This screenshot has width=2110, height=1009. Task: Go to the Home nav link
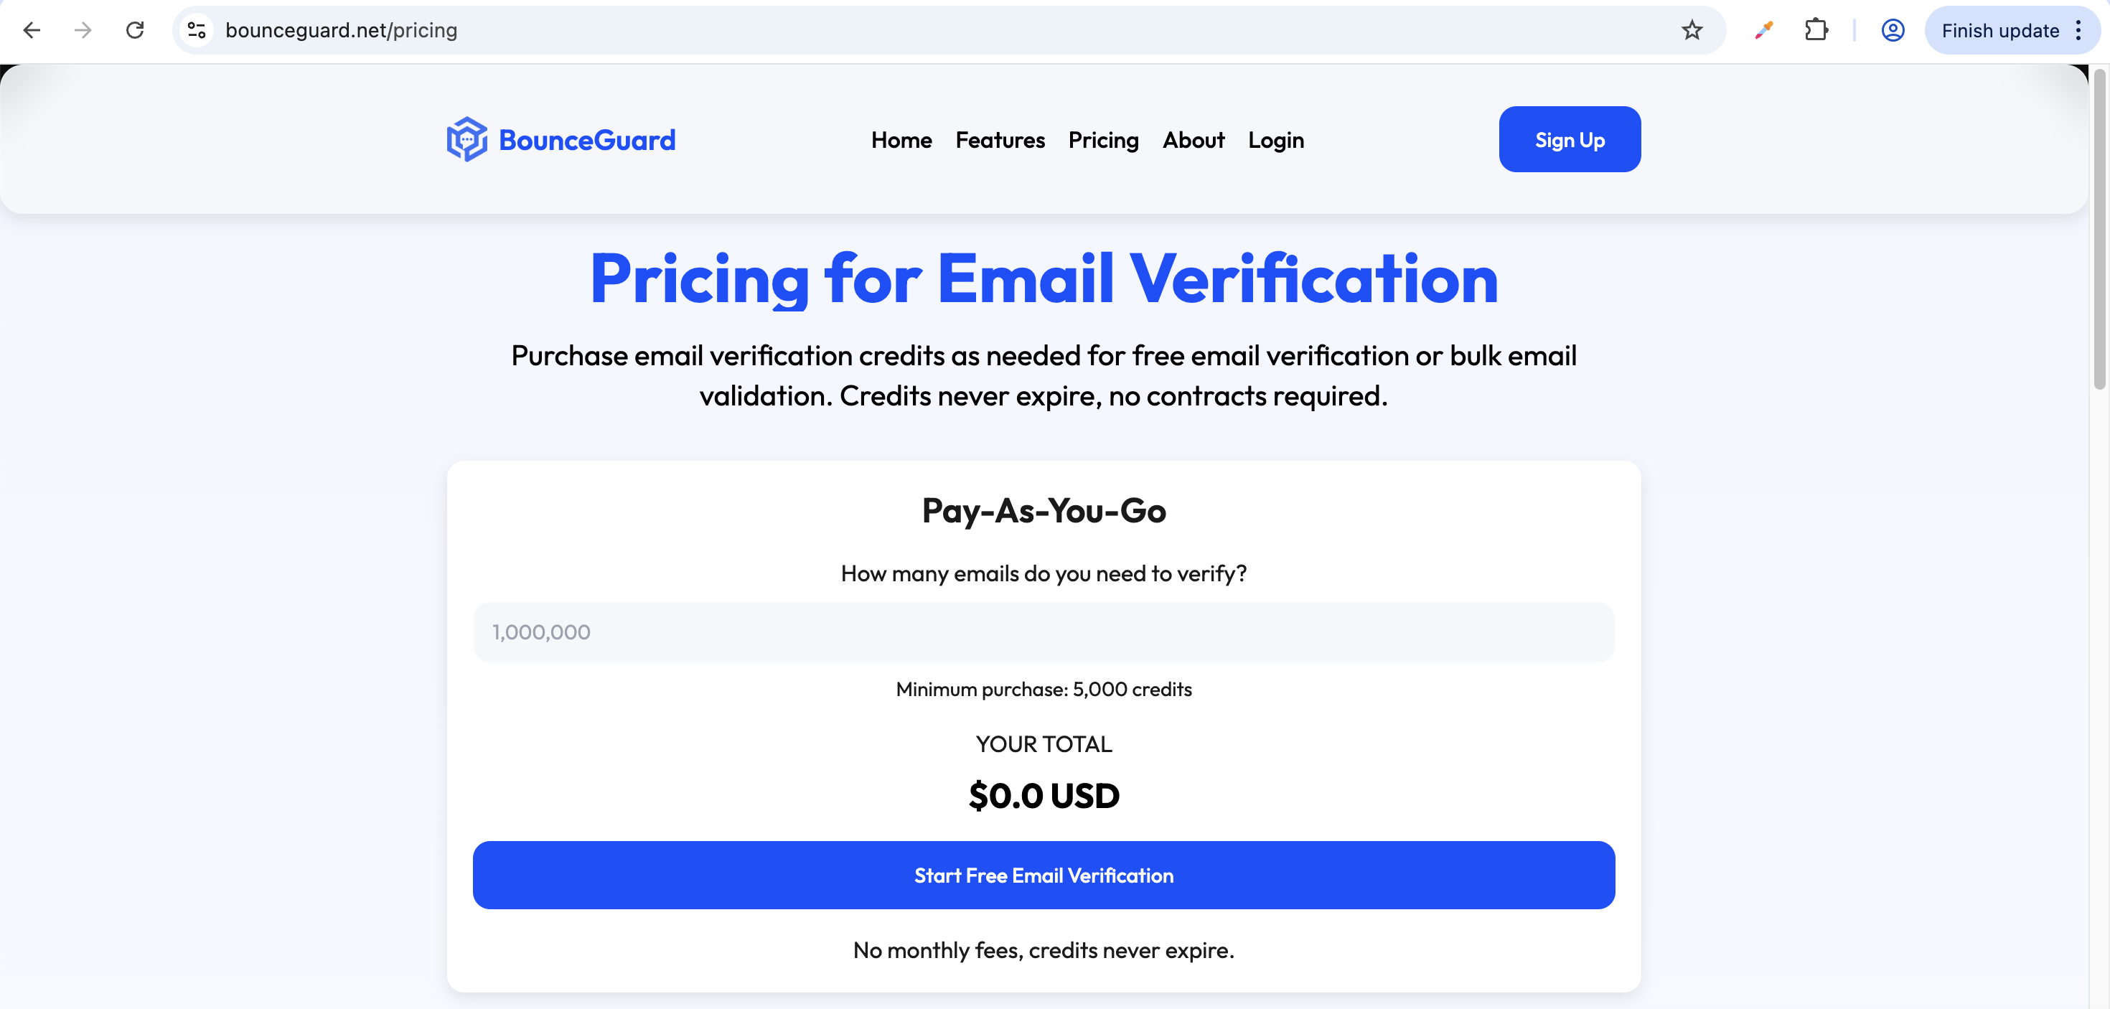click(x=901, y=140)
